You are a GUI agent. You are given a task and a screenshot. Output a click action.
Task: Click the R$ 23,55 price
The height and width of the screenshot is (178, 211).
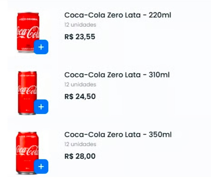pos(80,37)
